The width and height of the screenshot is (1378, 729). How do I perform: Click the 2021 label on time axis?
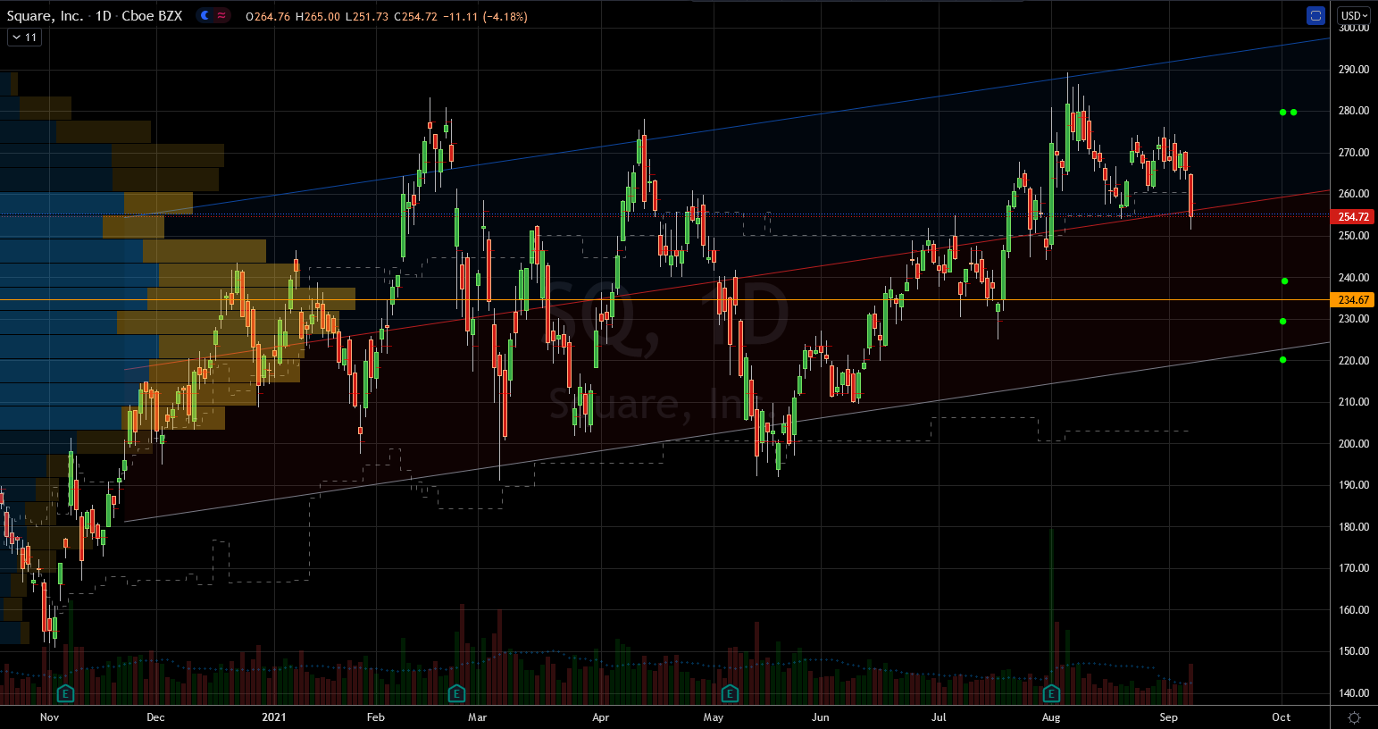point(274,717)
